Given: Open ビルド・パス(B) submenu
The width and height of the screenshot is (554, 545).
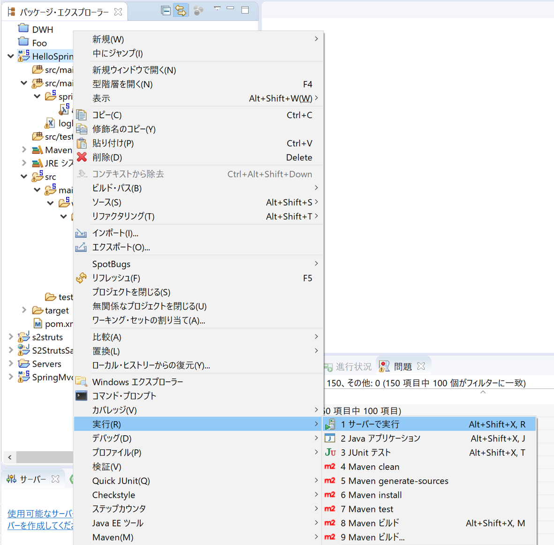Looking at the screenshot, I should point(198,188).
